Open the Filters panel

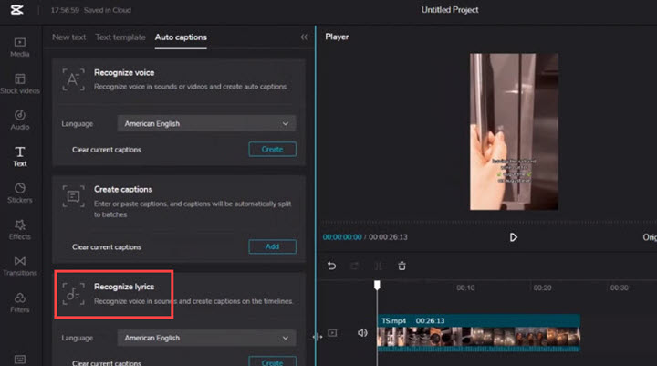(x=19, y=302)
